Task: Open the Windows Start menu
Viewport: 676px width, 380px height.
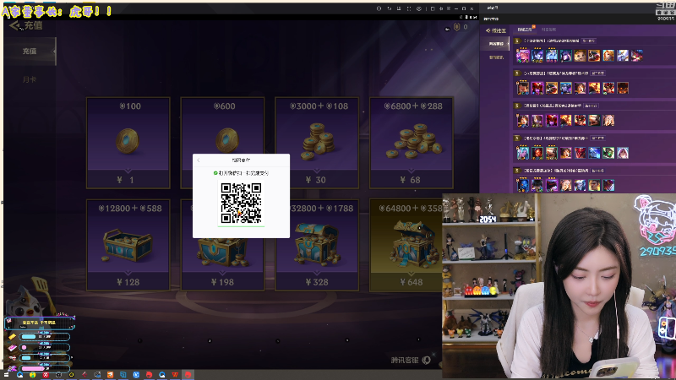Action: click(6, 375)
